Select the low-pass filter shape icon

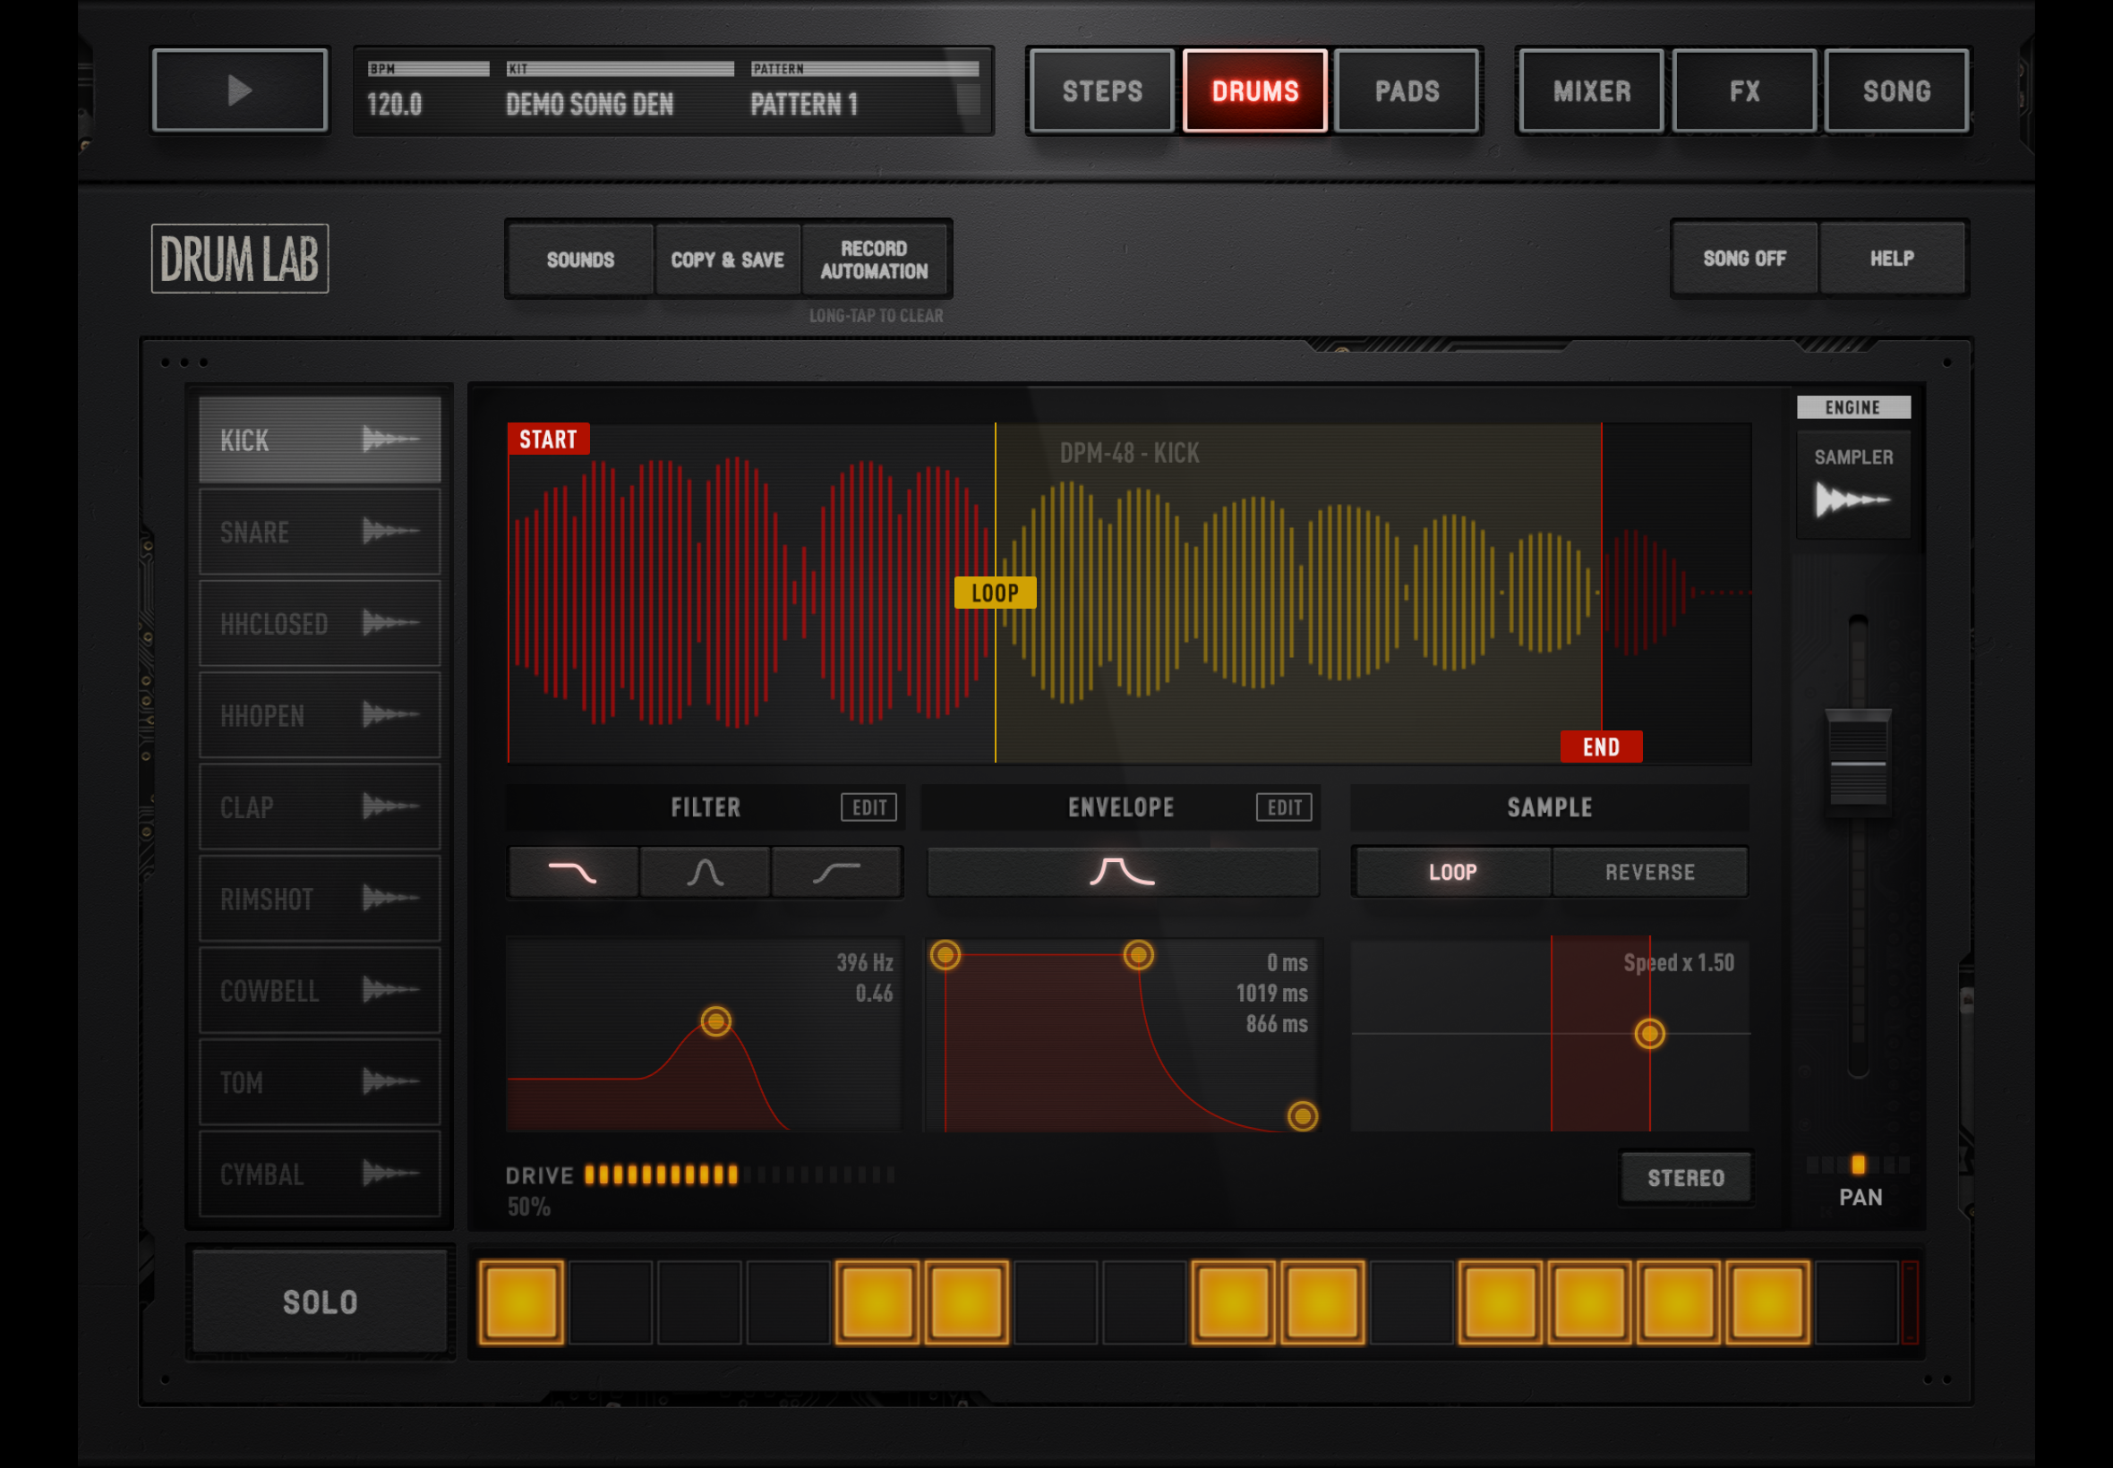tap(573, 871)
